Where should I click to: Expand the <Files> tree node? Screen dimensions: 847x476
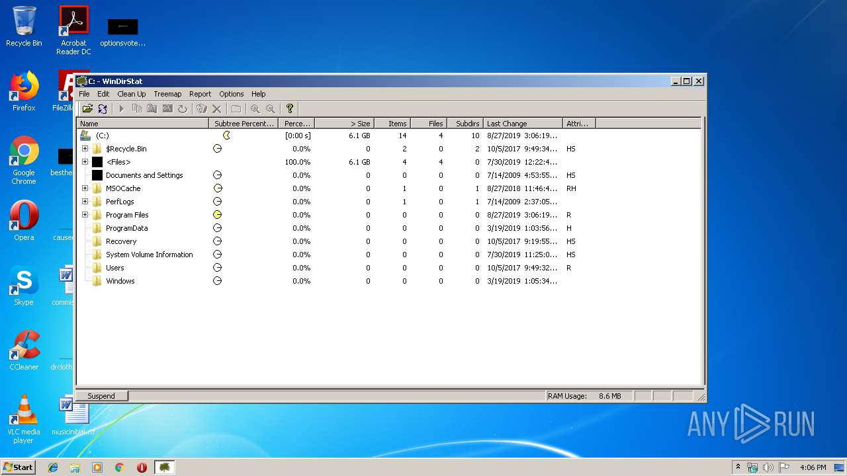85,162
